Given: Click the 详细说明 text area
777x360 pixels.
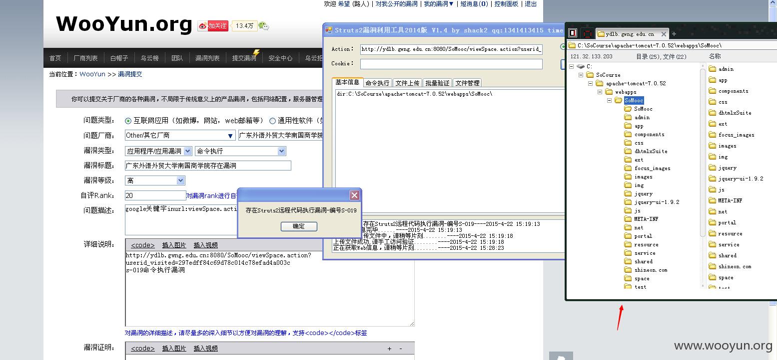Looking at the screenshot, I should pyautogui.click(x=269, y=289).
